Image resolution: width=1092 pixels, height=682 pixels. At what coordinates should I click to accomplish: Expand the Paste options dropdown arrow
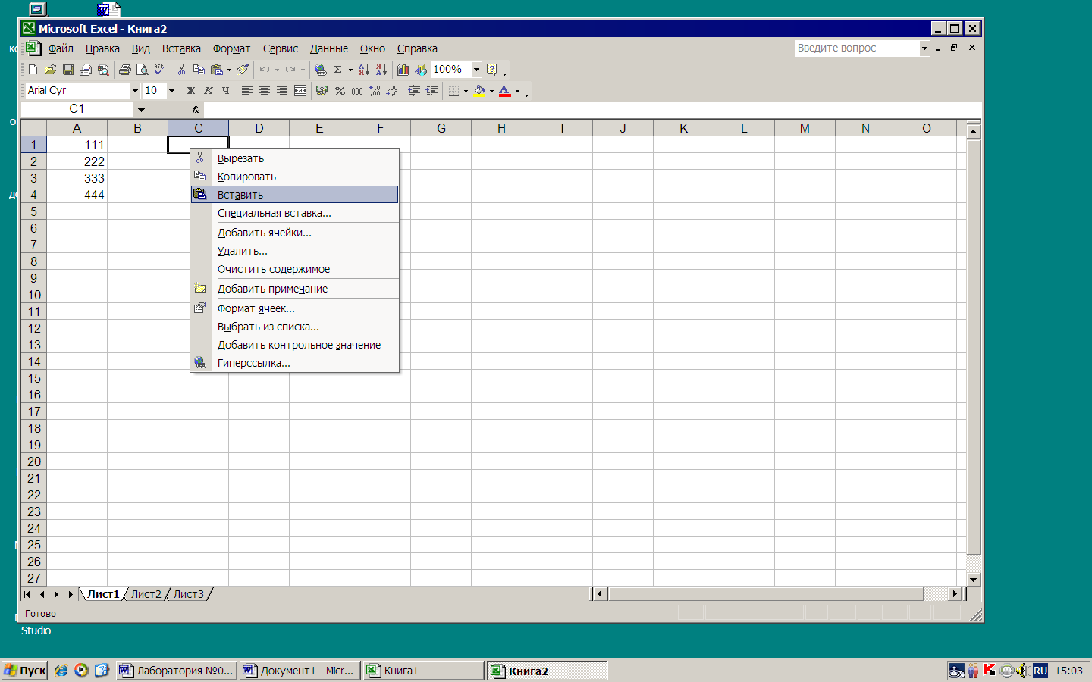tap(229, 70)
